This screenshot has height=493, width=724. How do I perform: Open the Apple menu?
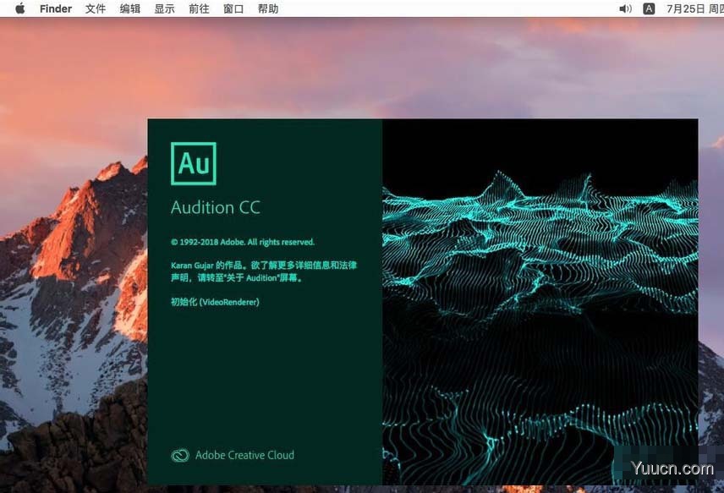coord(19,8)
